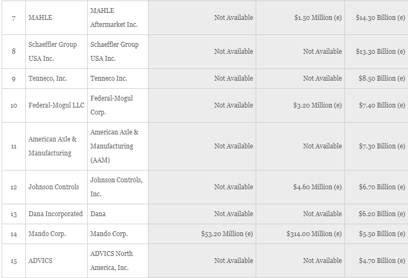Screen dimensions: 408x278
Task: Click $14.30 Billion (e) revenue value
Action: point(380,18)
